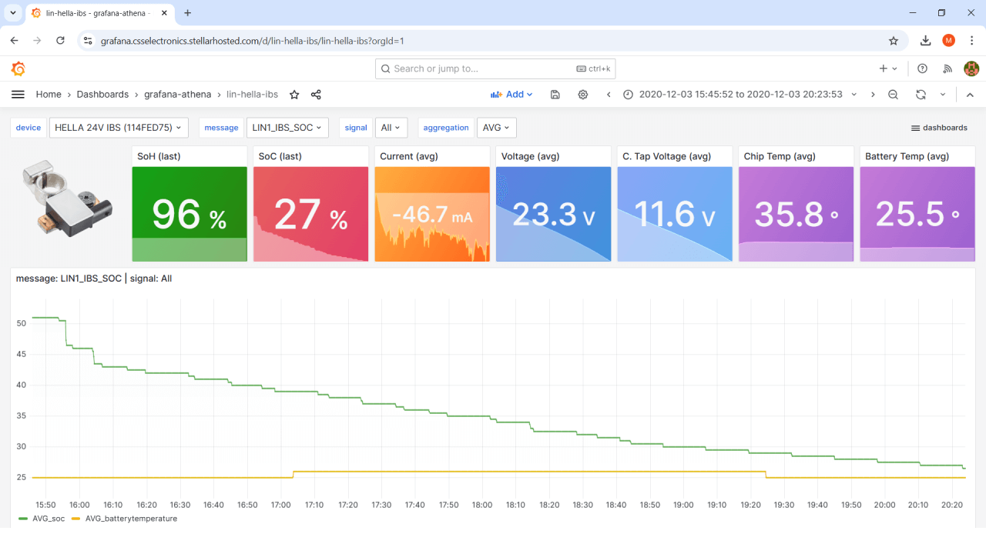Open the Grafana user avatar menu
Viewport: 986px width, 554px height.
(971, 68)
